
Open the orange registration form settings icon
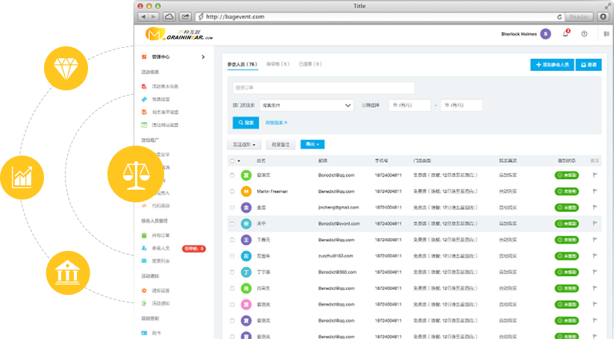coord(144,112)
